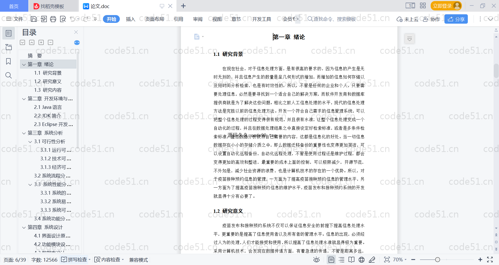Open the Find sidebar magnifier icon
The image size is (499, 265).
tap(9, 75)
